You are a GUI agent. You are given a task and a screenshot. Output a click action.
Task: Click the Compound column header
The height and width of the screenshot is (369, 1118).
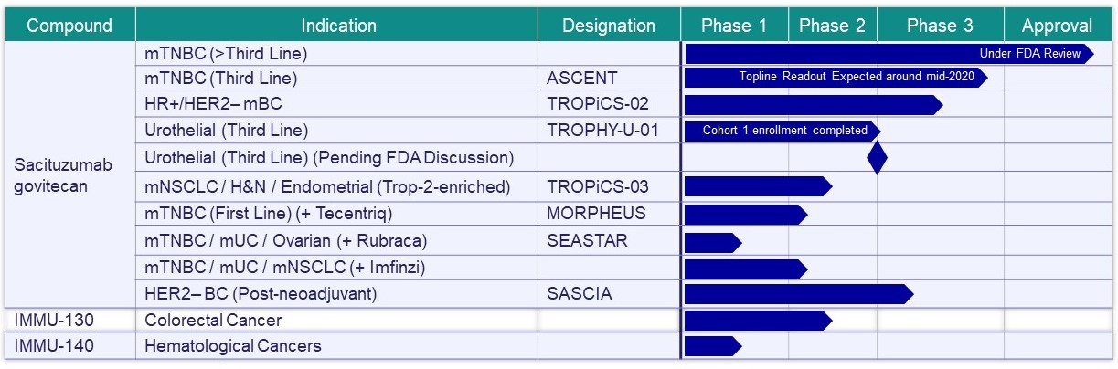pyautogui.click(x=69, y=26)
